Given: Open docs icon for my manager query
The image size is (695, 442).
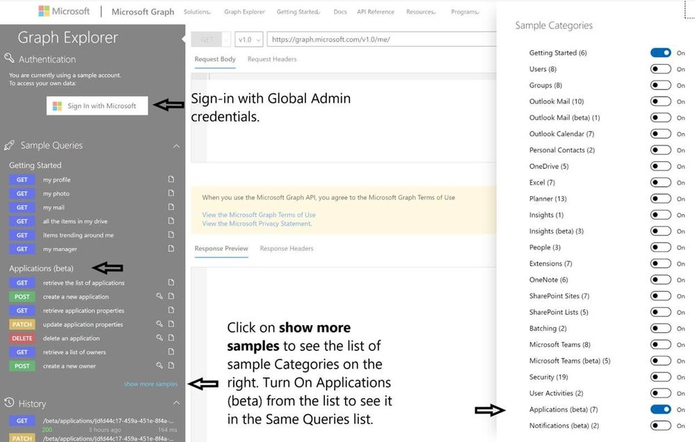Looking at the screenshot, I should pos(171,249).
